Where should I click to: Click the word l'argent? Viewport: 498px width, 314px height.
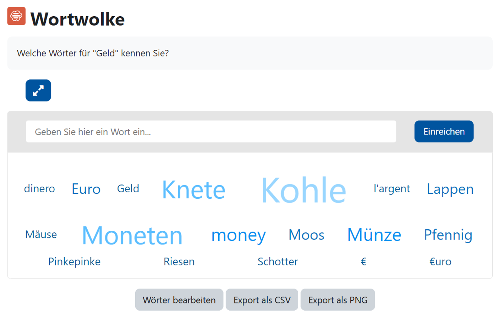392,189
